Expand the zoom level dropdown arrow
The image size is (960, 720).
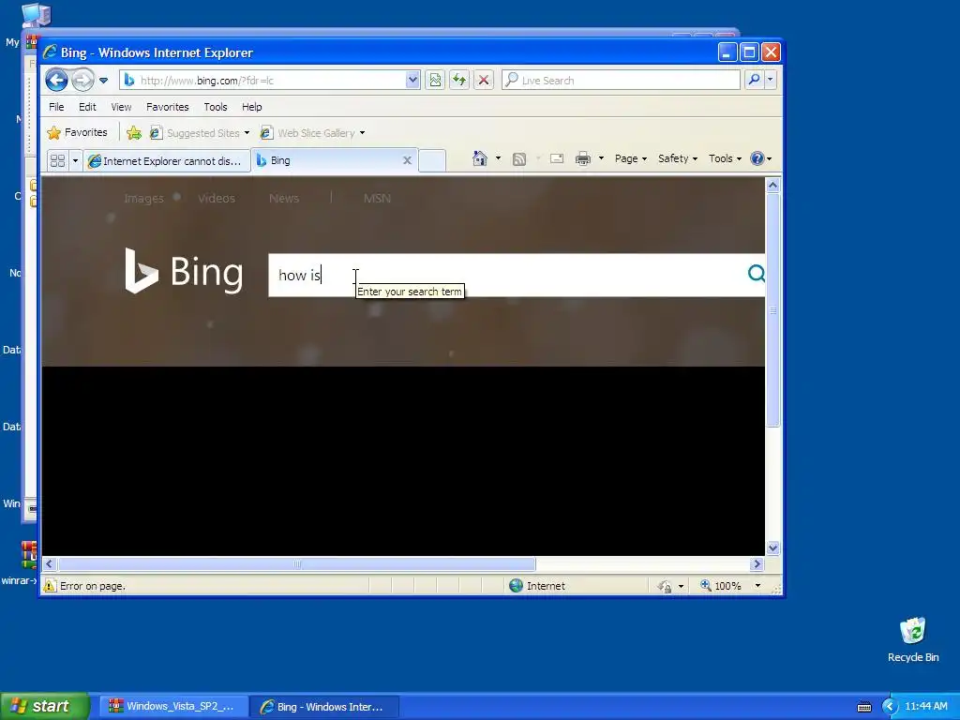point(757,586)
